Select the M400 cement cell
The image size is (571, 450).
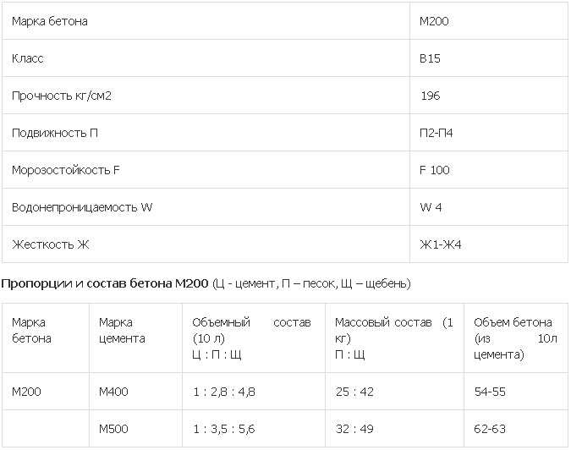113,392
